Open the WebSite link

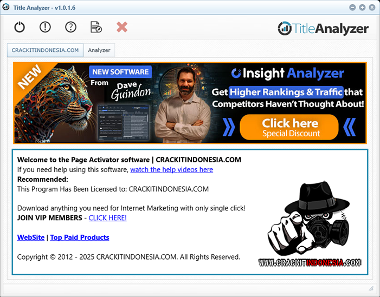[31, 237]
